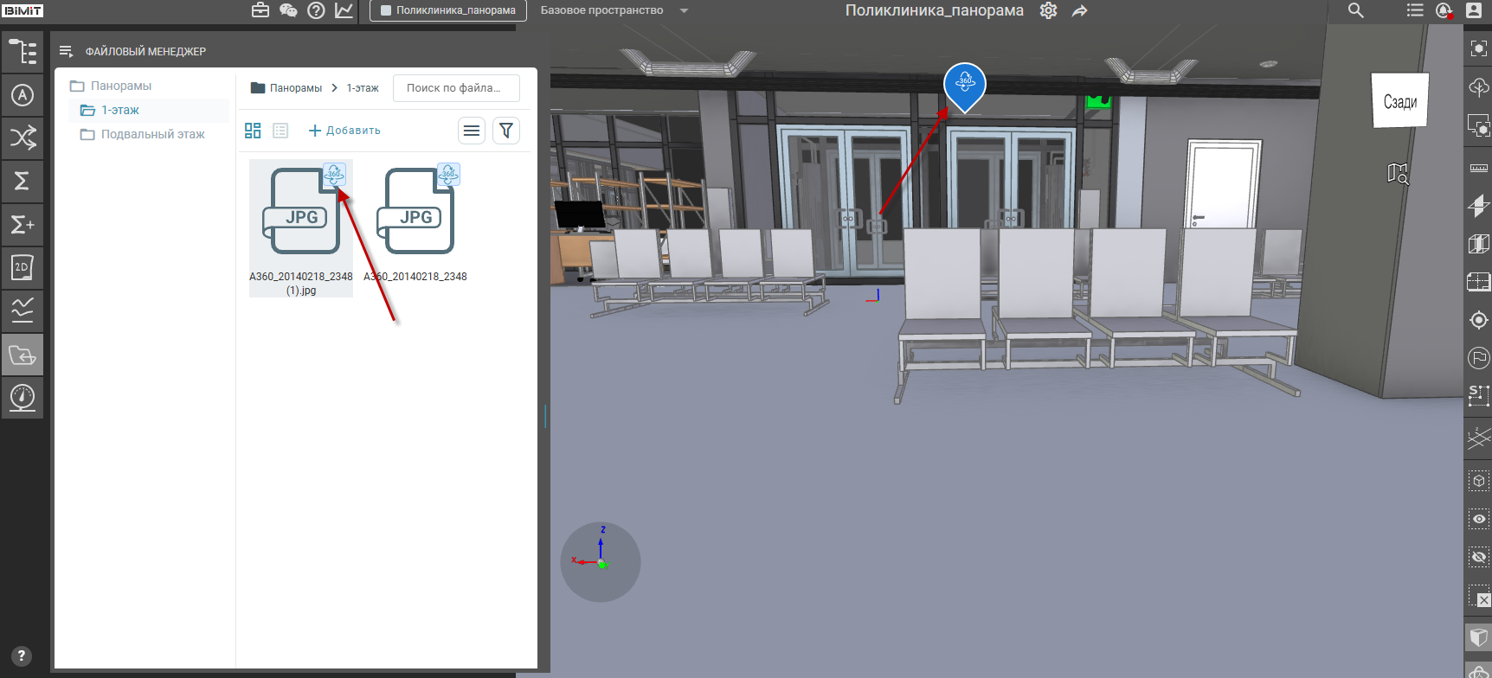Toggle the eye visibility selection tool
This screenshot has width=1492, height=678.
click(x=1479, y=519)
